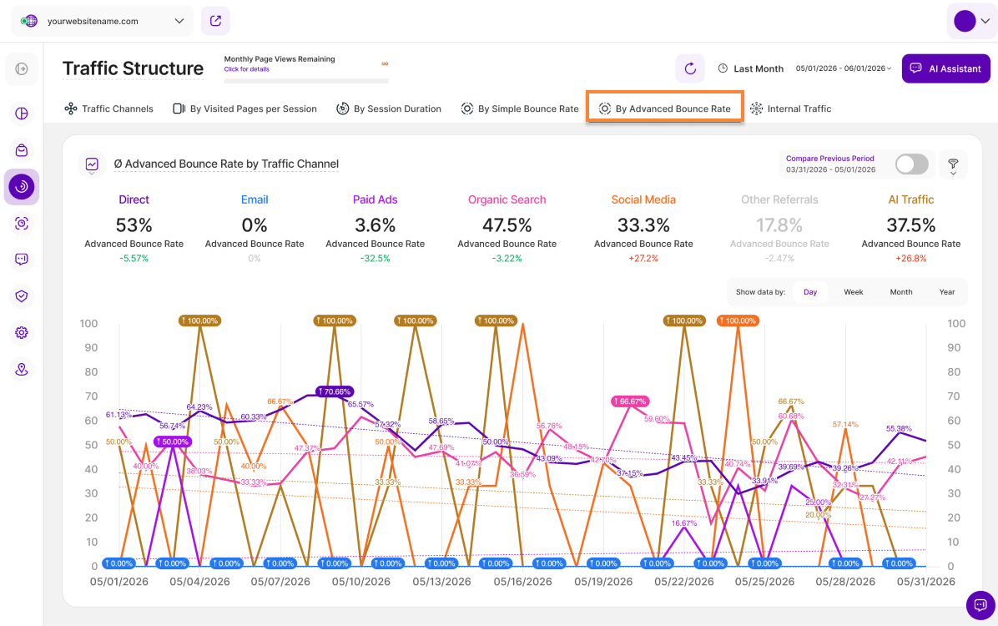Open website in new tab icon

pyautogui.click(x=216, y=21)
